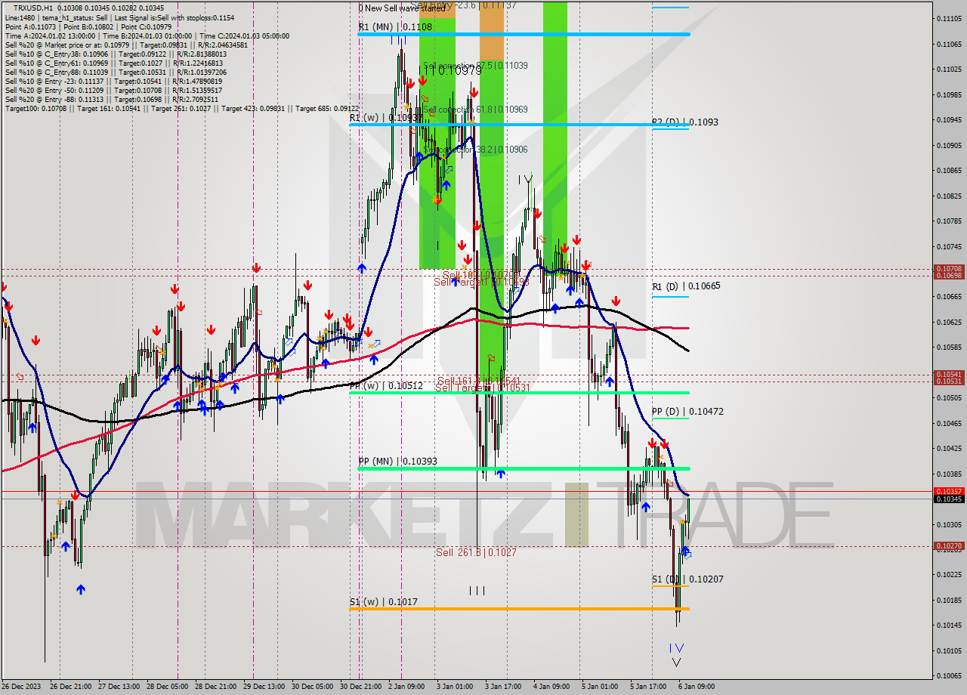Click 'Sell correction 38.2 | 0.10906' label

tap(475, 150)
